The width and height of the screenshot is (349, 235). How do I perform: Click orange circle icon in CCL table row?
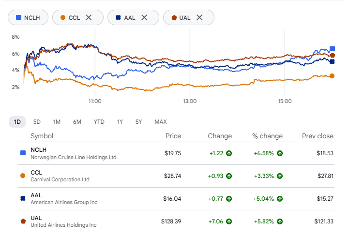coord(23,176)
